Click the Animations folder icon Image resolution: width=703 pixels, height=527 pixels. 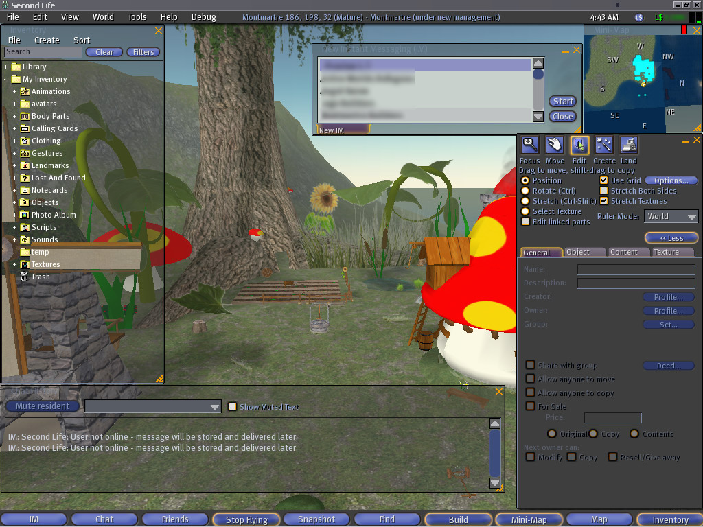25,91
